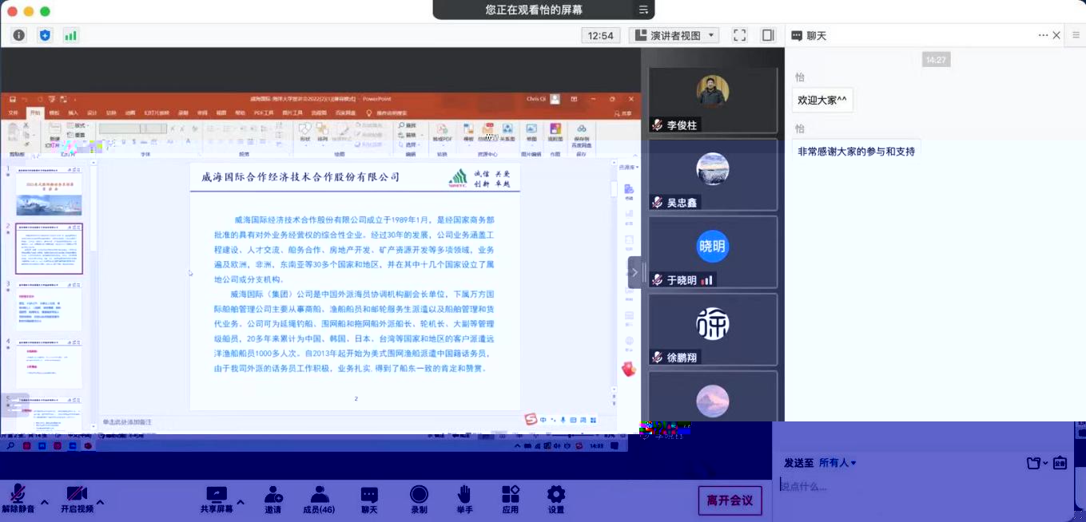1086x522 pixels.
Task: Open the security shield icon
Action: click(45, 35)
